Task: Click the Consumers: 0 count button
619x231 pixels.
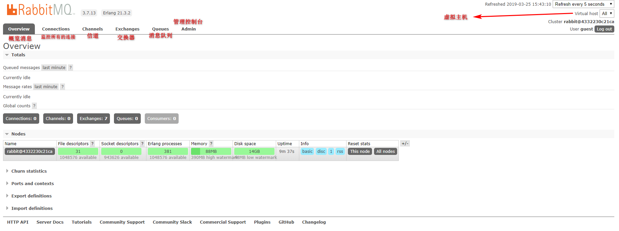Action: tap(162, 119)
